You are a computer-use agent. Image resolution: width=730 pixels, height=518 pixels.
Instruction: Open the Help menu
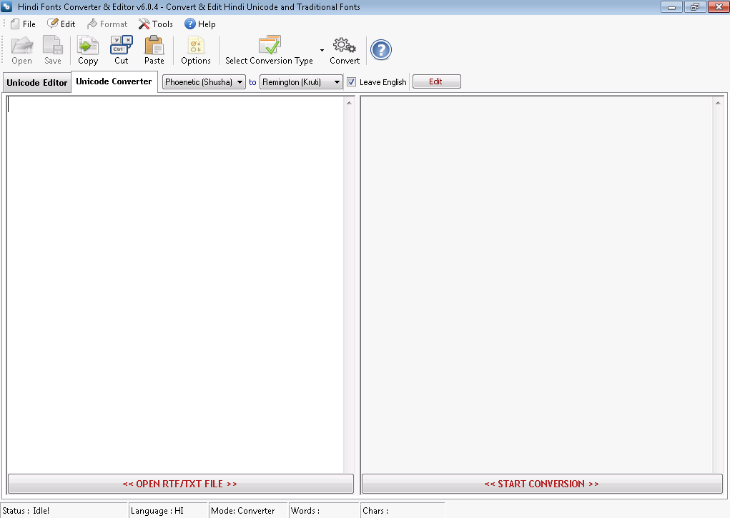(x=199, y=24)
